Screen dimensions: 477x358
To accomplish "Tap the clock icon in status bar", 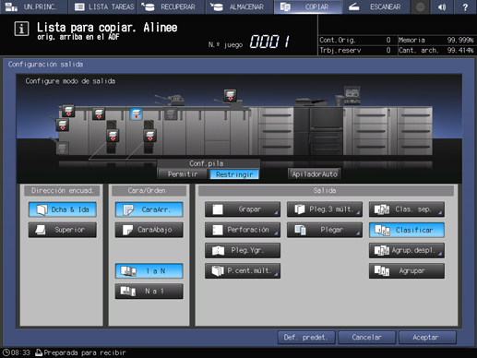I will 6,352.
